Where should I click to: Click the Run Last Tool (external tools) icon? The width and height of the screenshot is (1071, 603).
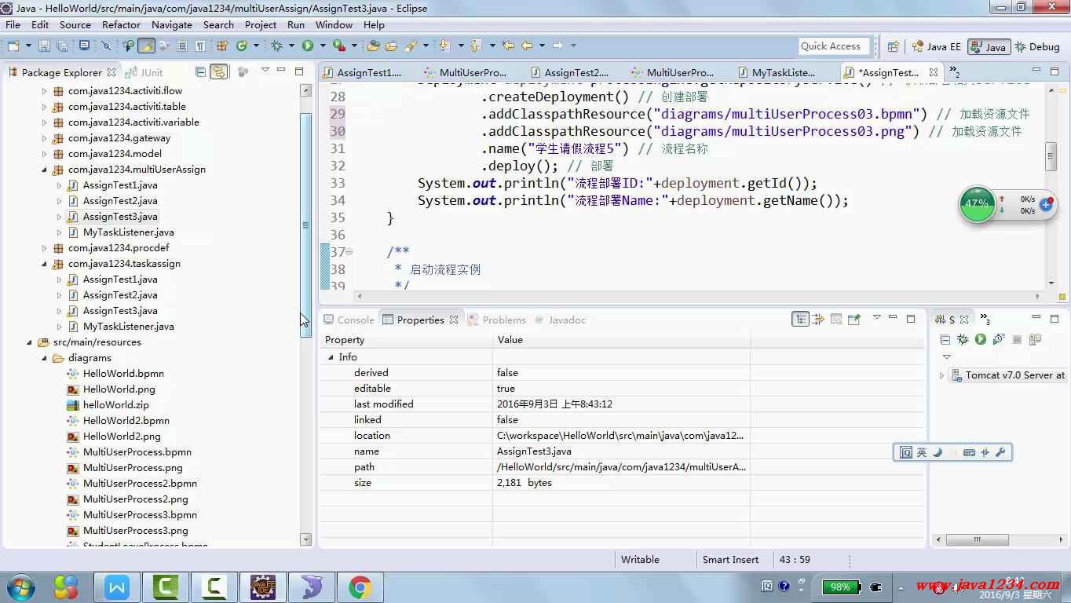tap(339, 46)
